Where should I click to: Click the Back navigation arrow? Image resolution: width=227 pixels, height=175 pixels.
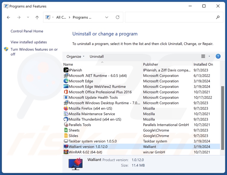click(9, 17)
